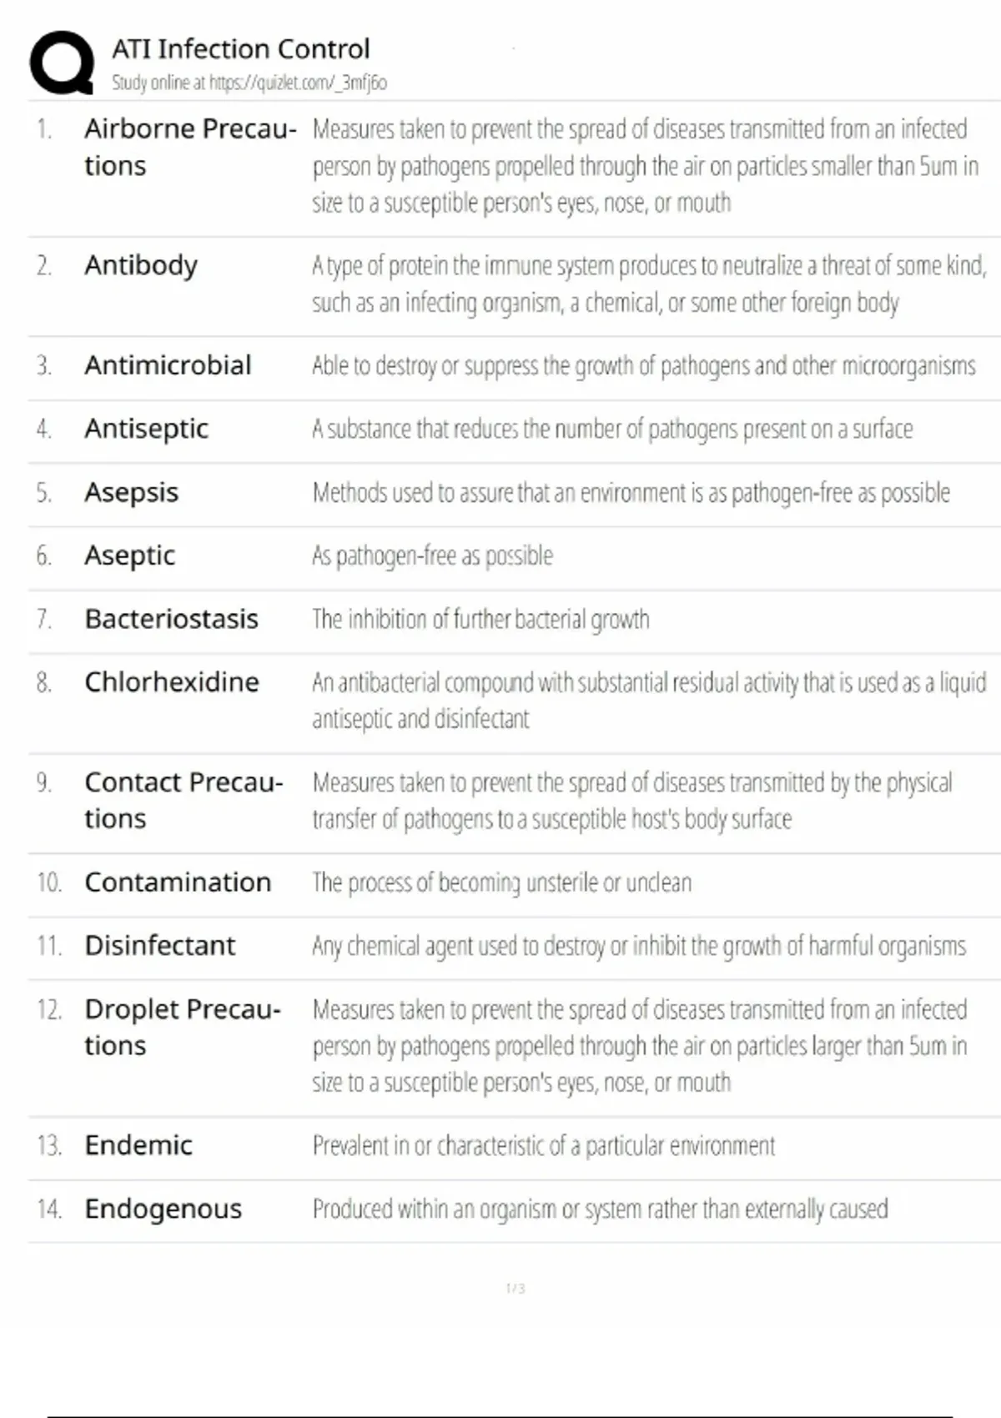The height and width of the screenshot is (1418, 1001).
Task: Click the Chlorhexidine term
Action: (172, 682)
